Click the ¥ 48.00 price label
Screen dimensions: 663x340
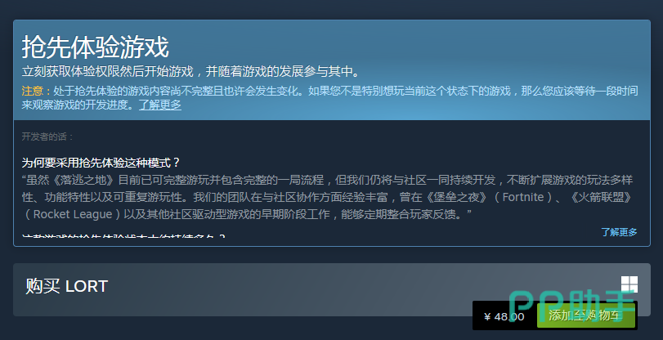[x=504, y=316]
